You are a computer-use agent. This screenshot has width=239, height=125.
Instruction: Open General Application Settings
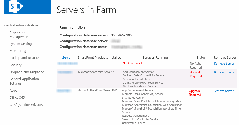click(24, 81)
